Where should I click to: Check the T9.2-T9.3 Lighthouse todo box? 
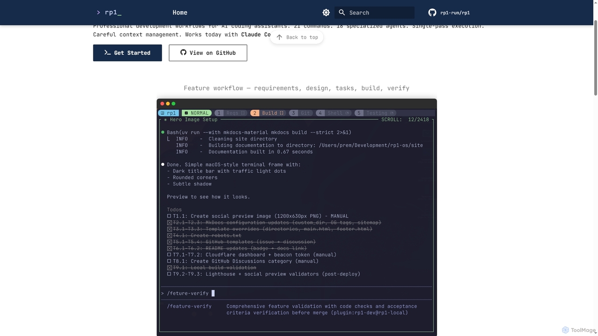click(x=169, y=274)
